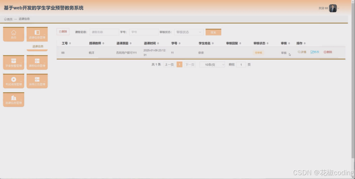Go to 上一页 previous page
This screenshot has height=179, width=355.
[169, 65]
